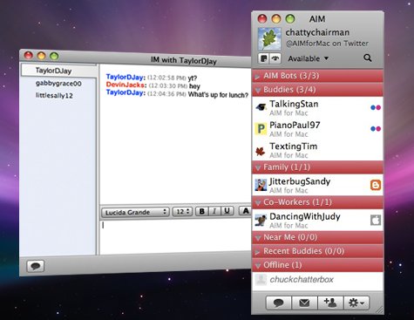Click the "What's up for lunch?" message

click(219, 95)
